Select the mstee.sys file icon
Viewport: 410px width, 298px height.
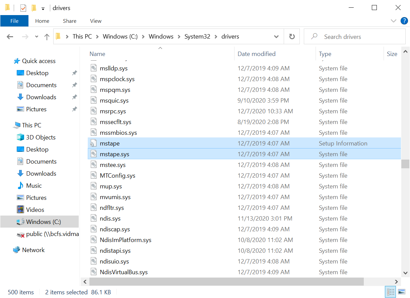point(93,165)
